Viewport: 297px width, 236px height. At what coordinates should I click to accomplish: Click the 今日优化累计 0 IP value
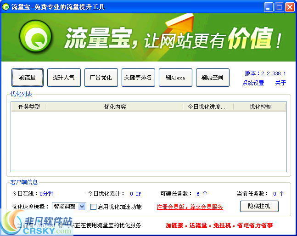135,194
